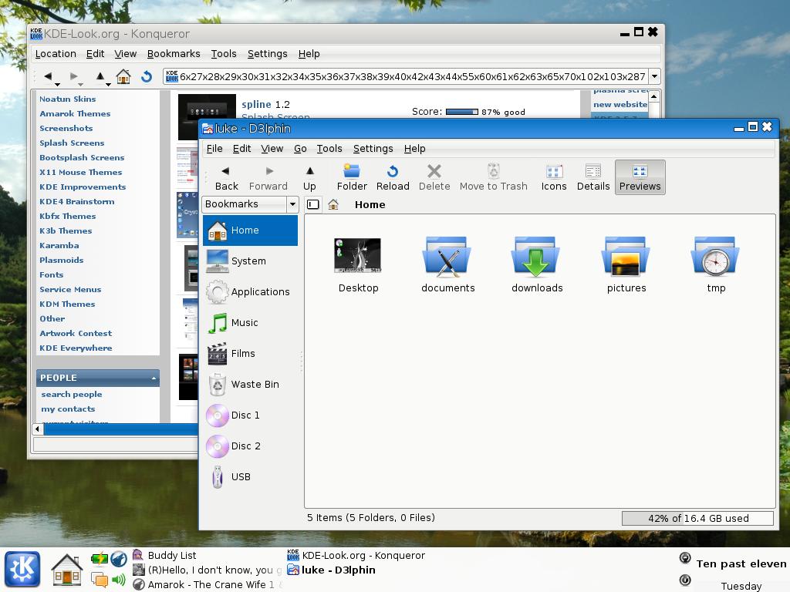
Task: Switch D3lphin to Details view
Action: coord(593,178)
